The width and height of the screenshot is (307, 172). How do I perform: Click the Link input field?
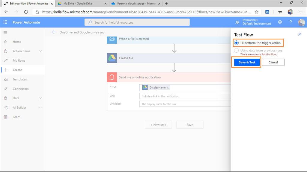tap(185, 96)
